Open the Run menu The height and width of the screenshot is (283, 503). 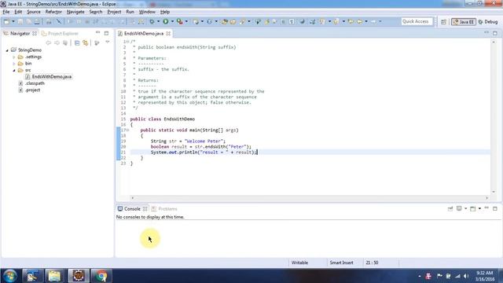(130, 12)
